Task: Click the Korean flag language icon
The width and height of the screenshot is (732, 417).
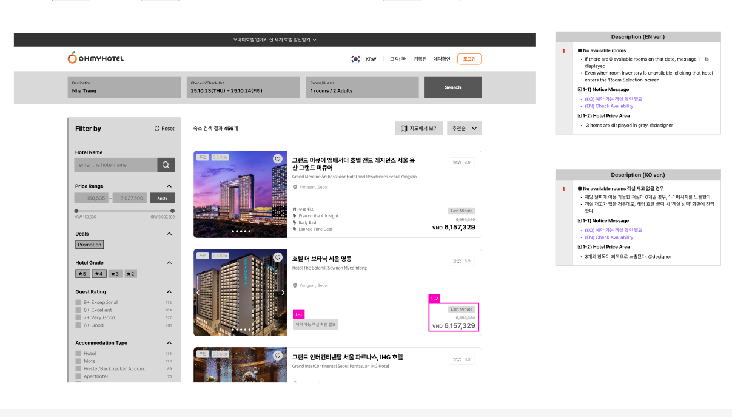Action: (355, 59)
